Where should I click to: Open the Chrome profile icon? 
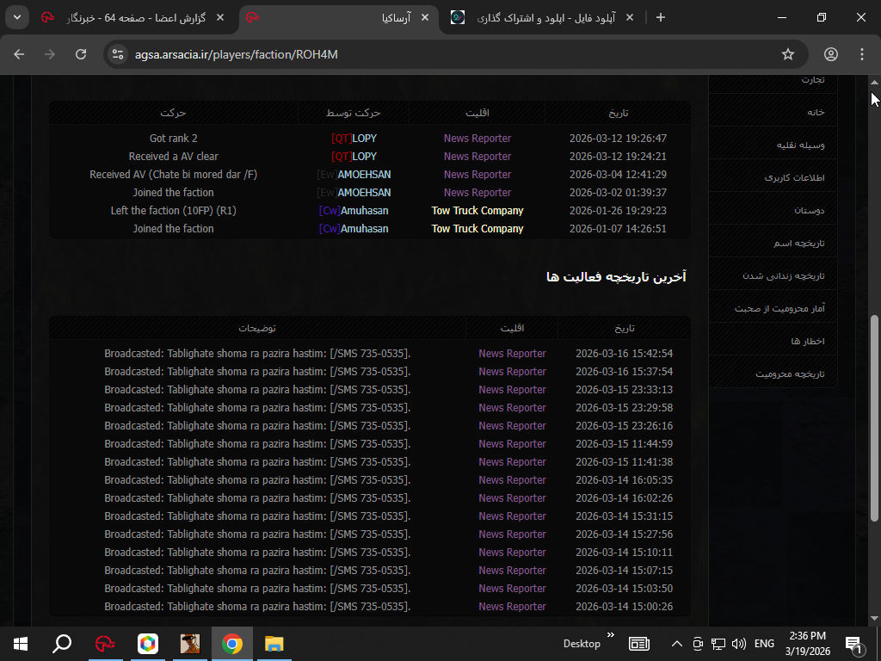tap(831, 54)
